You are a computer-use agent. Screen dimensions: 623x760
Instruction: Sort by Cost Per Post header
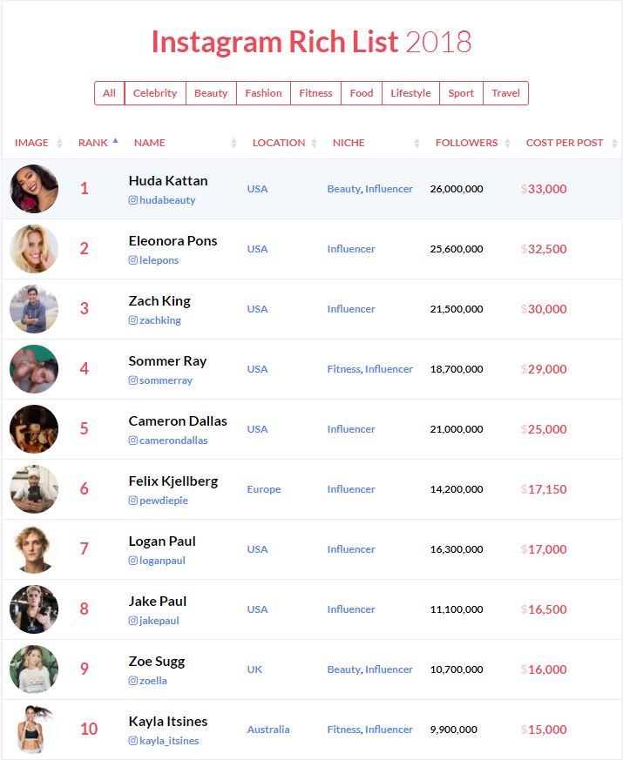[614, 143]
